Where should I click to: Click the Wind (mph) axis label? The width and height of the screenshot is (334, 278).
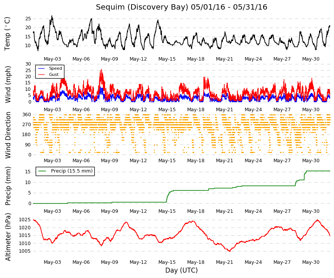click(x=7, y=85)
